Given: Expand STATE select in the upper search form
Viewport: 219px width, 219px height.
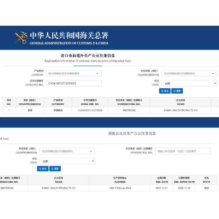Looking at the screenshot, I should tap(189, 83).
